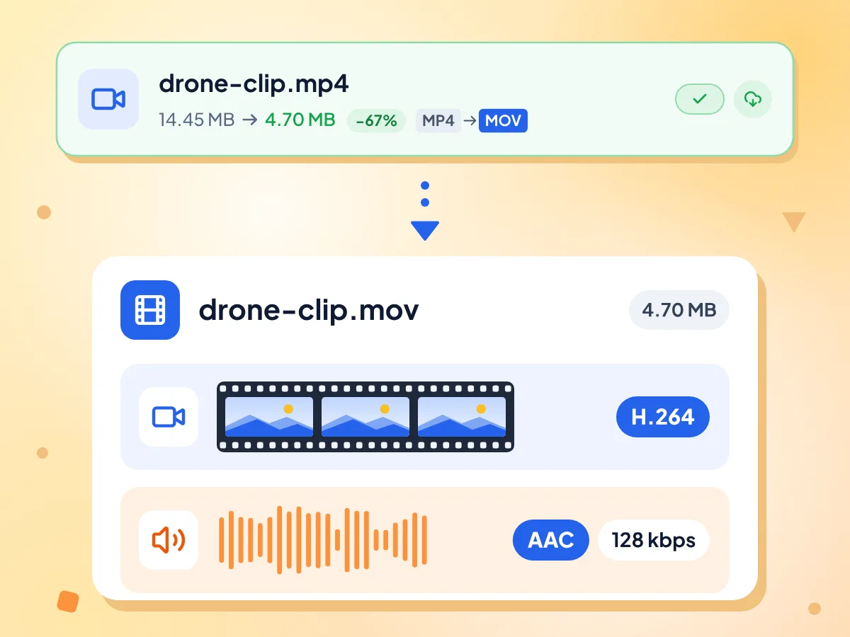Click the last filmstrip frame thumbnail

pos(462,417)
